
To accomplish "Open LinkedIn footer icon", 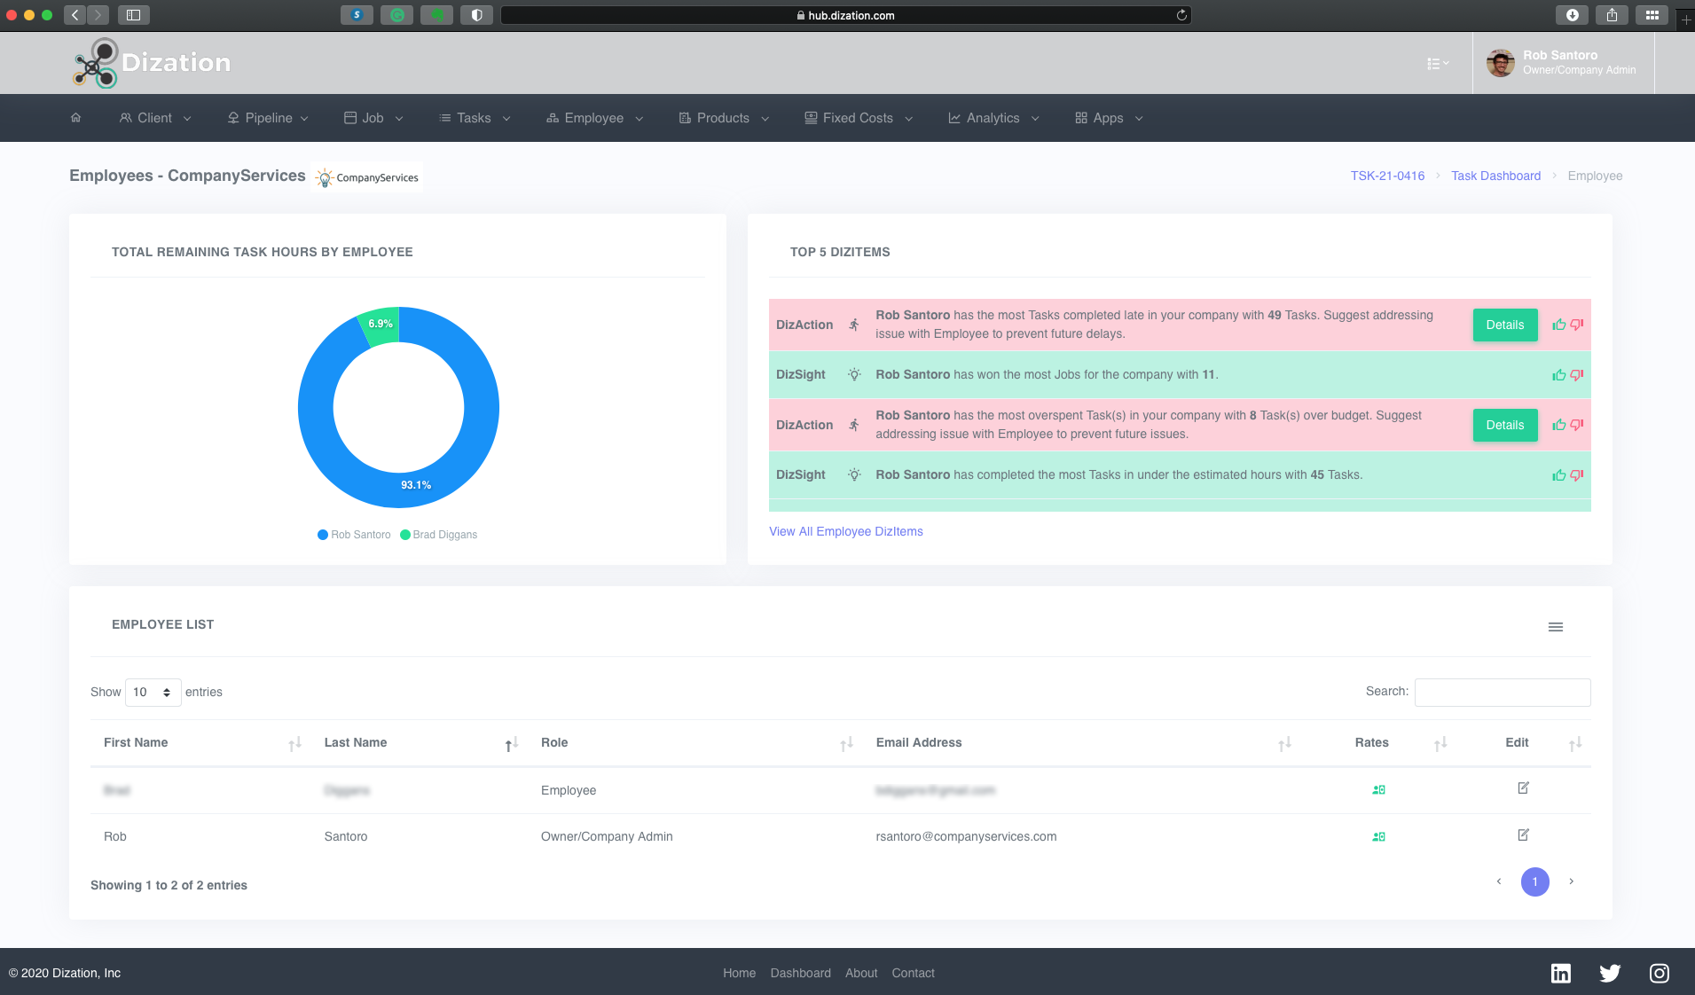I will coord(1561,973).
